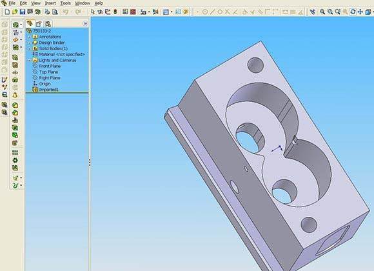Click the Circular Pattern feature icon
This screenshot has width=374, height=271.
(x=15, y=160)
